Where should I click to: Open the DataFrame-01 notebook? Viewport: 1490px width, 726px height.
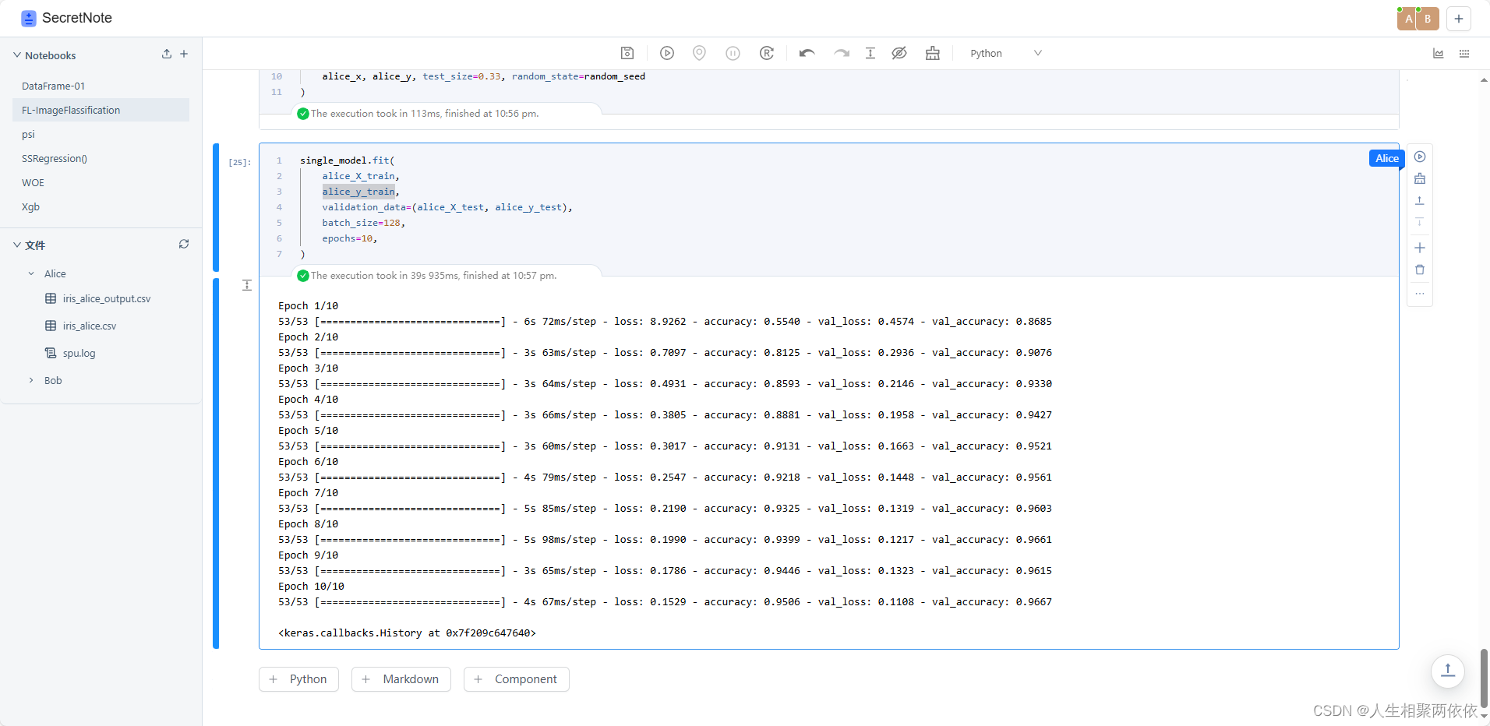(x=101, y=86)
